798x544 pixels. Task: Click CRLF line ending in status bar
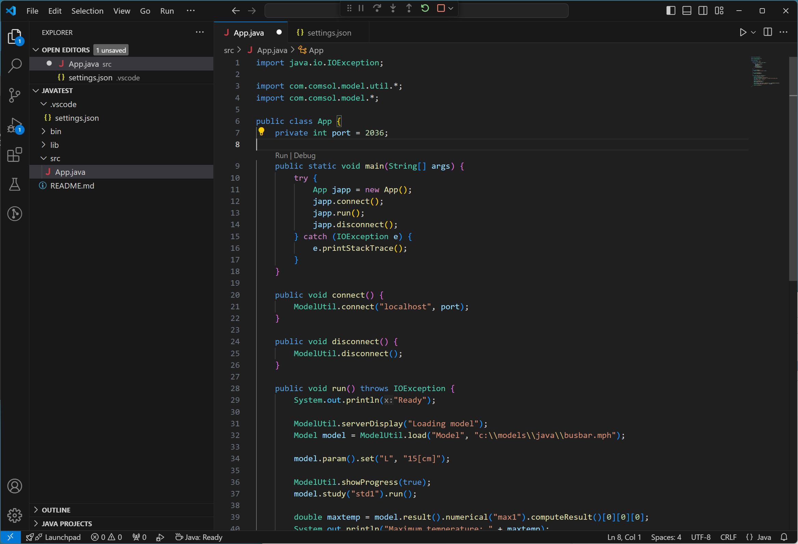click(728, 537)
